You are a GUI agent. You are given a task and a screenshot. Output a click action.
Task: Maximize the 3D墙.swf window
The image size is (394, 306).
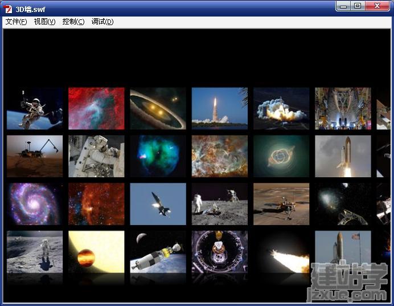coord(358,6)
